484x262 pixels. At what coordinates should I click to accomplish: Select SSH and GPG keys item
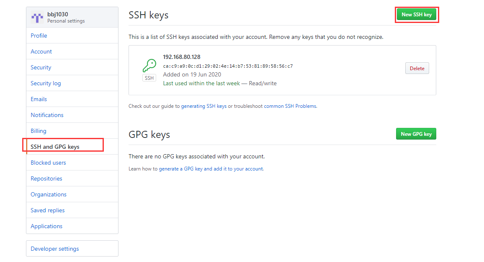click(55, 147)
